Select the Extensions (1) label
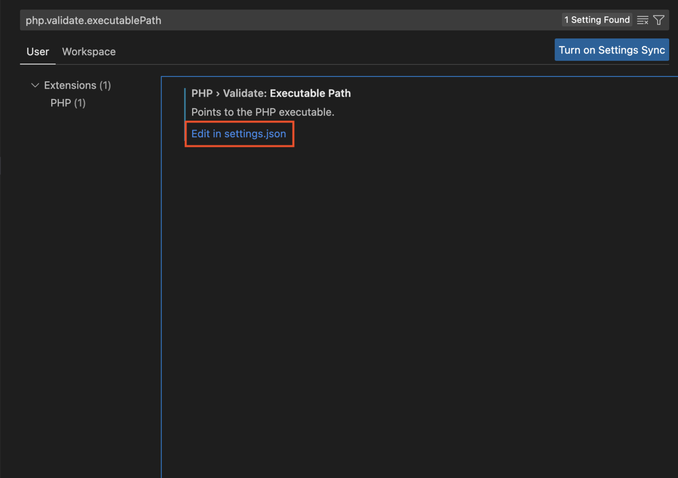 (x=77, y=85)
